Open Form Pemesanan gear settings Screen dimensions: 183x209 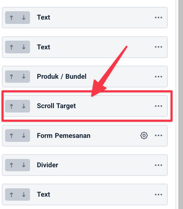point(144,136)
